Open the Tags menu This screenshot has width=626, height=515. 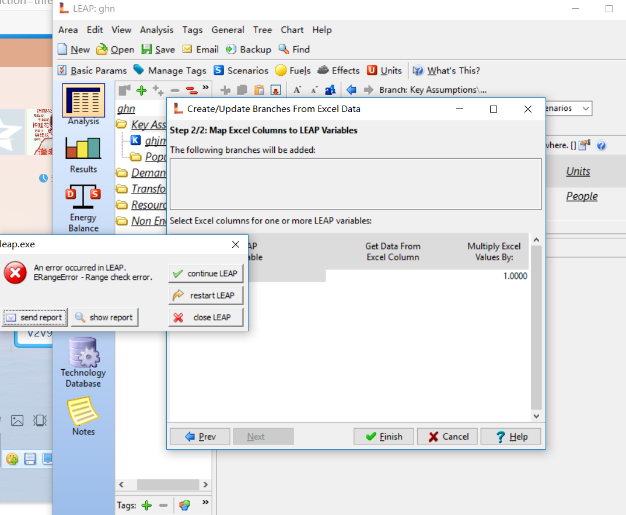coord(193,30)
